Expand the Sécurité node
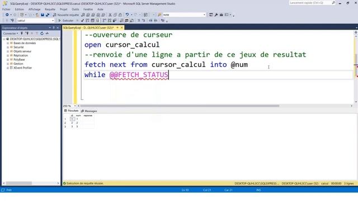The height and width of the screenshot is (201, 358). pyautogui.click(x=8, y=47)
